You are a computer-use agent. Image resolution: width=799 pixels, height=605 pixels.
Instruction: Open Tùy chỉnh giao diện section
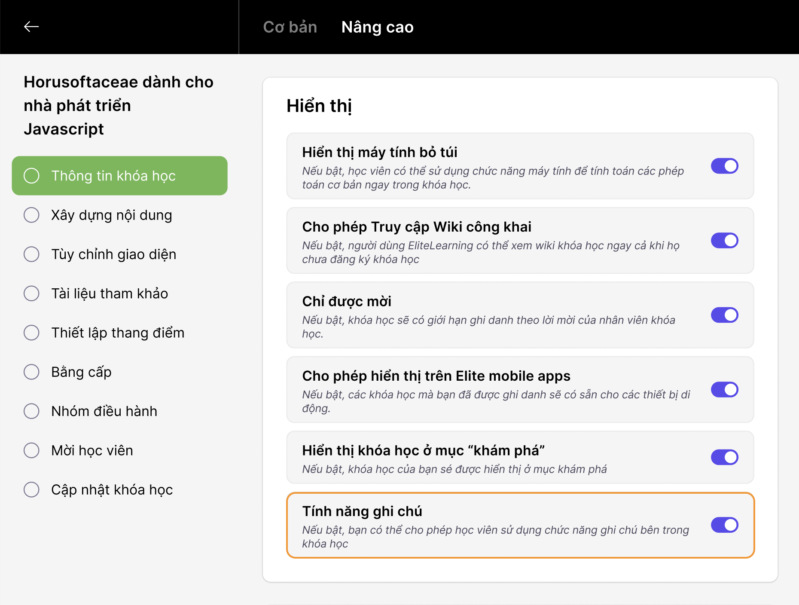[119, 254]
